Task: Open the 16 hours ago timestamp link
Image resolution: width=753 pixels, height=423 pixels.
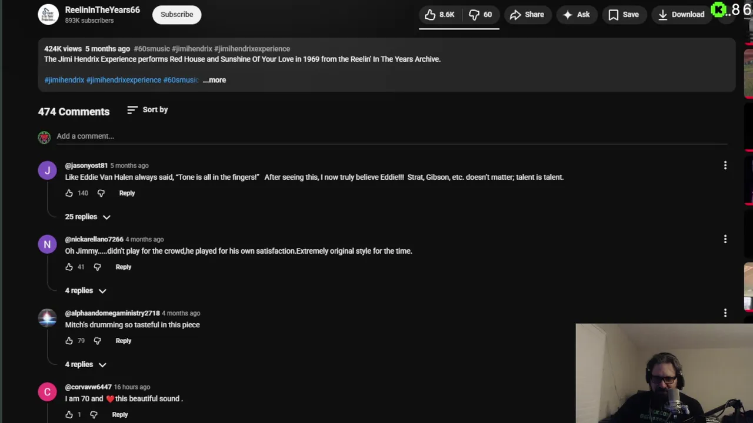Action: 132,388
